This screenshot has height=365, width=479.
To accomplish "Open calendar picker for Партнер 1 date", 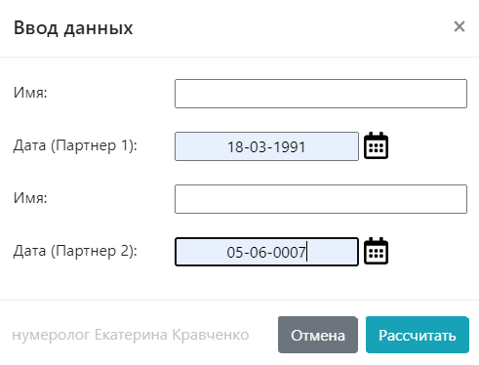I will (376, 145).
